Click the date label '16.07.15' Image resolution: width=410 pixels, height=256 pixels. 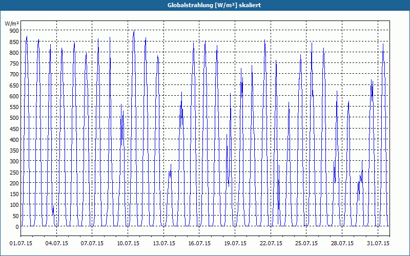pyautogui.click(x=199, y=243)
